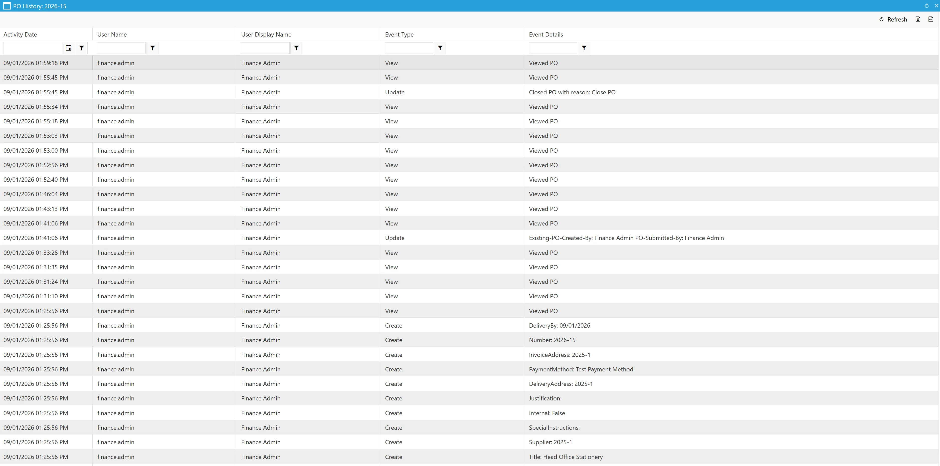The width and height of the screenshot is (940, 466).
Task: Click 'finance.admin' in the 01:46:04 PM row
Action: (116, 194)
